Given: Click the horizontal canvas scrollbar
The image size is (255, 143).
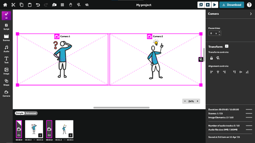Looking at the screenshot, I should (121, 107).
